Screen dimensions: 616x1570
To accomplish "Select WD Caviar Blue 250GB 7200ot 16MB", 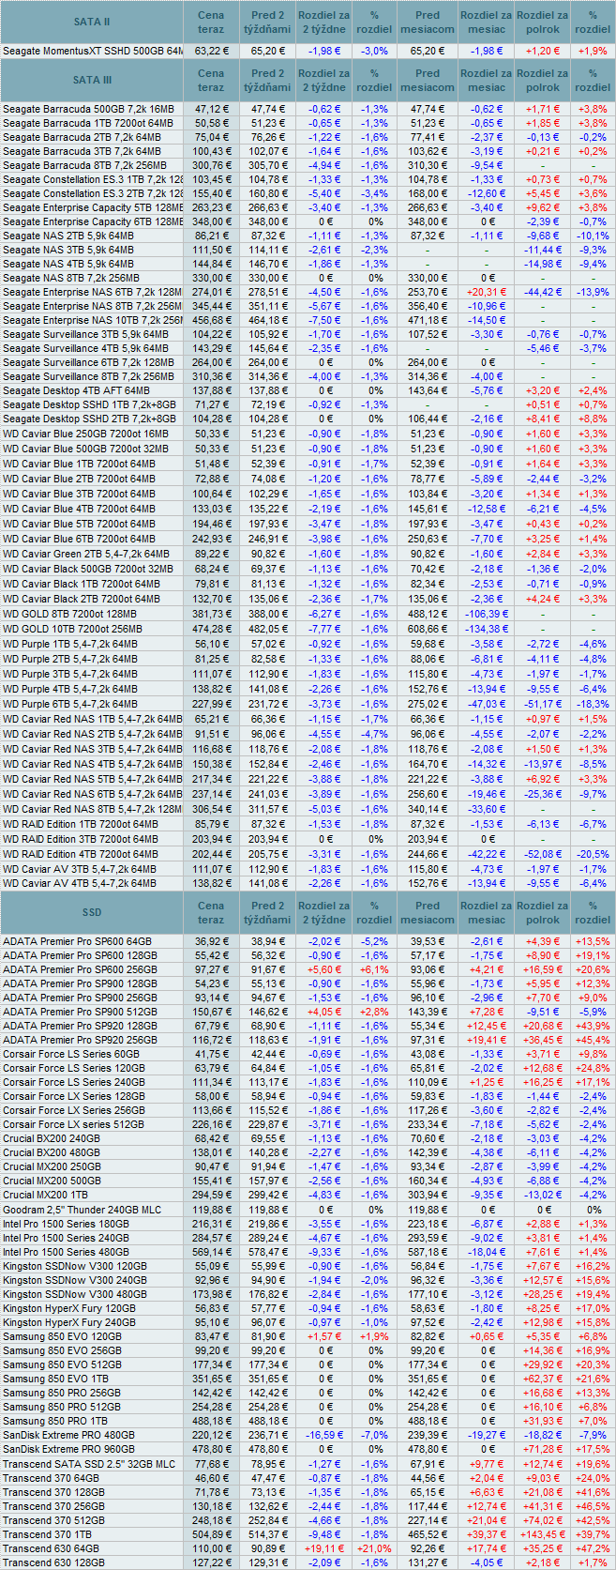I will pos(85,434).
